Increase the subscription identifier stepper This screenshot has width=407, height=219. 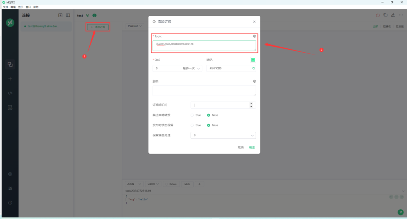click(251, 104)
